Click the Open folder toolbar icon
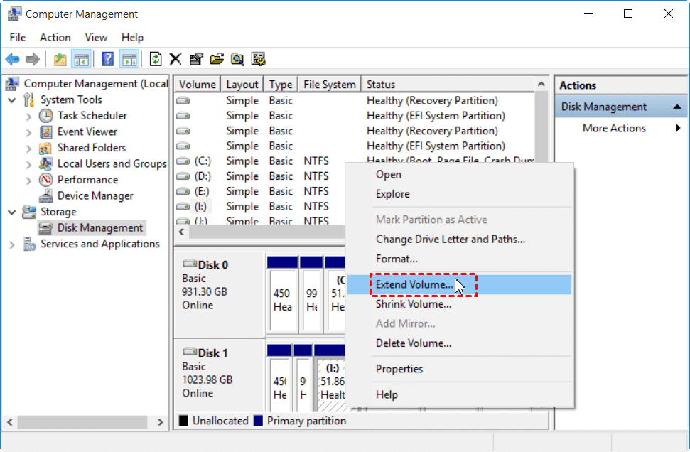Screen dimensions: 690x452 217,59
